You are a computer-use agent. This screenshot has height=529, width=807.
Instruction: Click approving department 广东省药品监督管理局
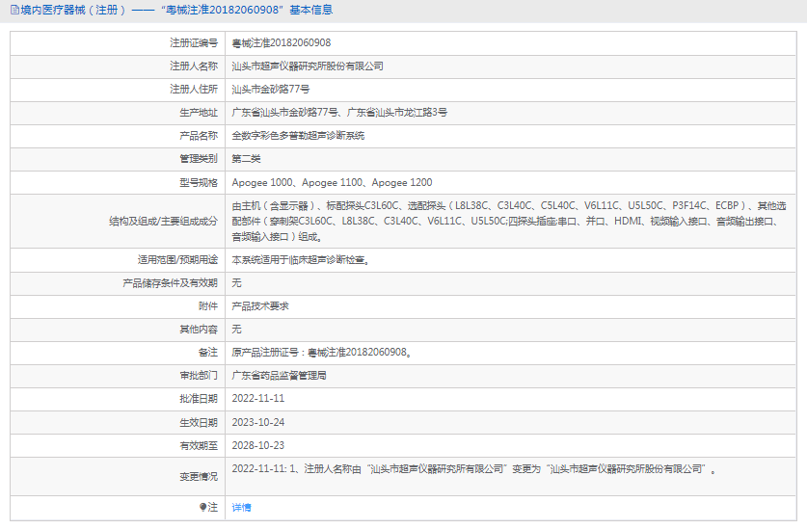point(279,376)
